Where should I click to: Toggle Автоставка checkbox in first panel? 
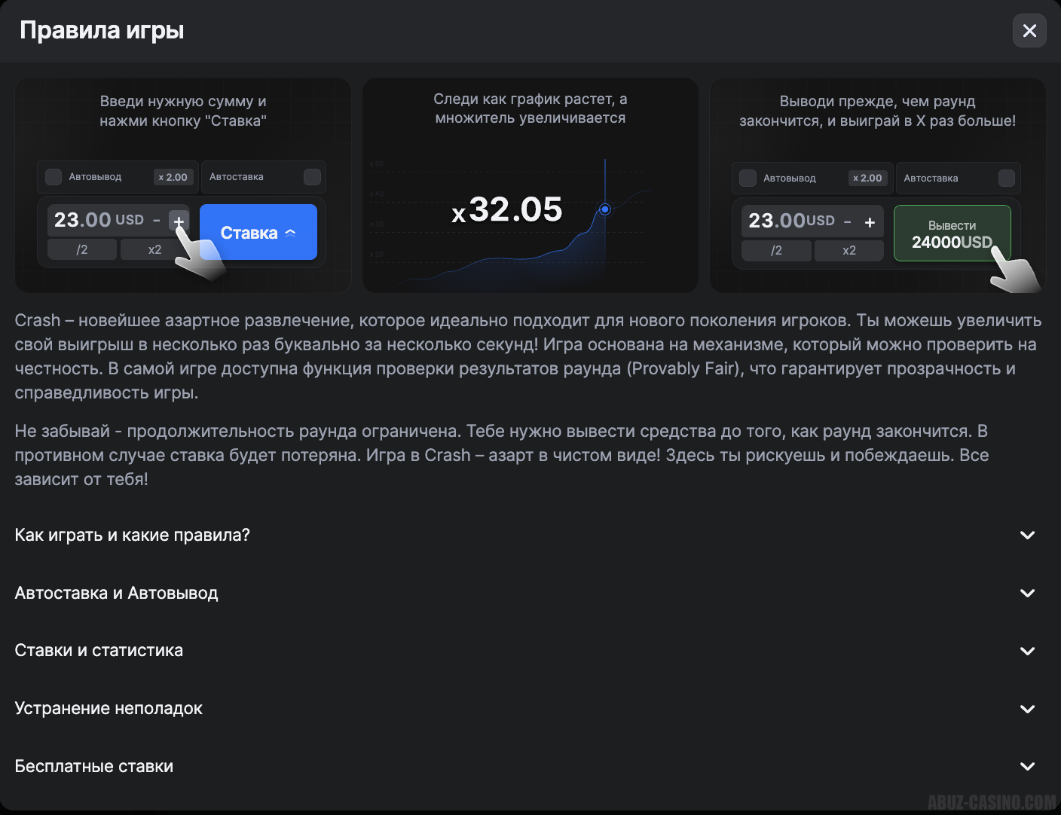coord(312,177)
